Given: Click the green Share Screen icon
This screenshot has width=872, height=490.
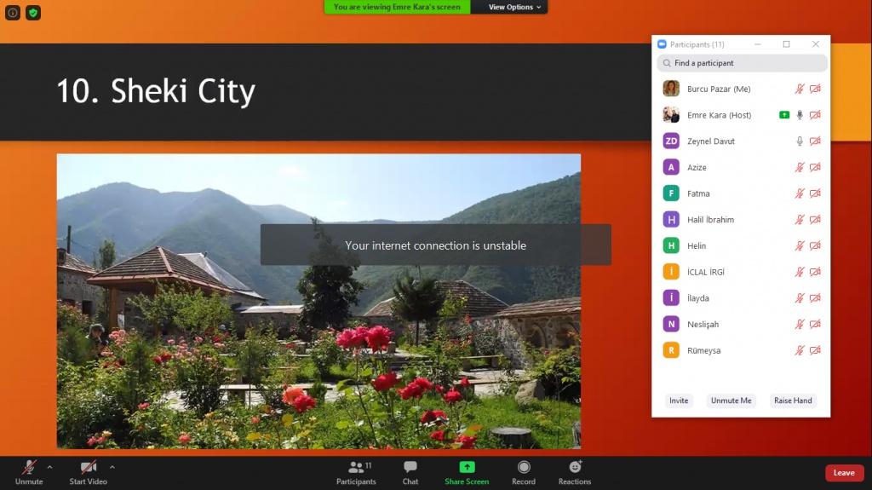Looking at the screenshot, I should [467, 468].
